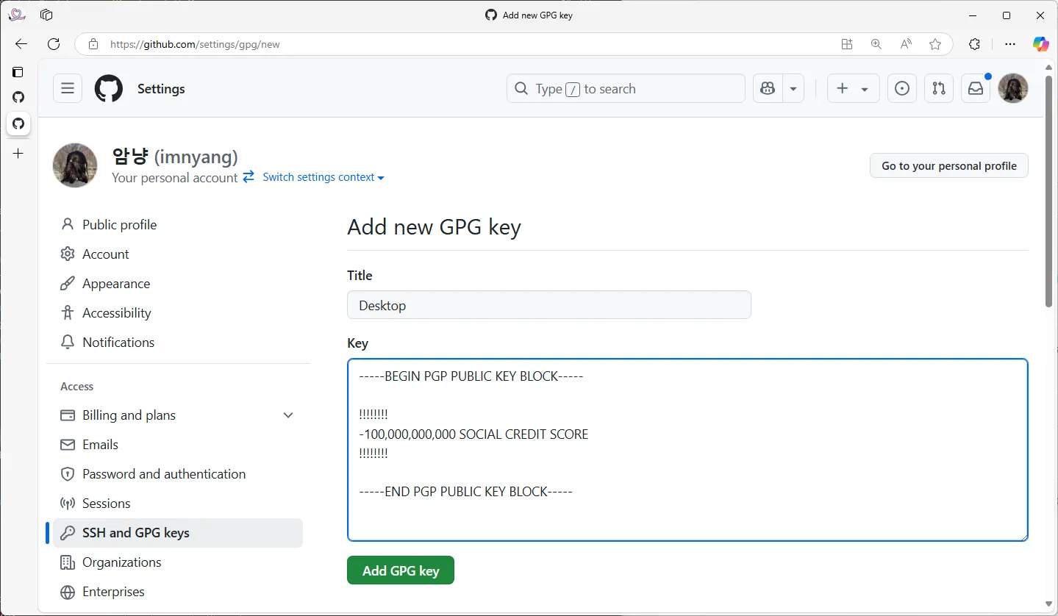Screen dimensions: 1058x616
Task: Open the GitHub hamburger navigation menu
Action: click(x=68, y=89)
